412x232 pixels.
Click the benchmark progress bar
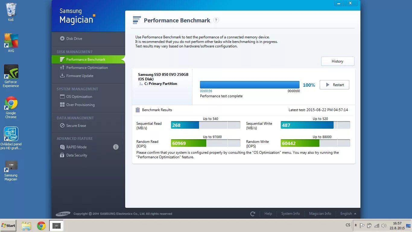(250, 85)
